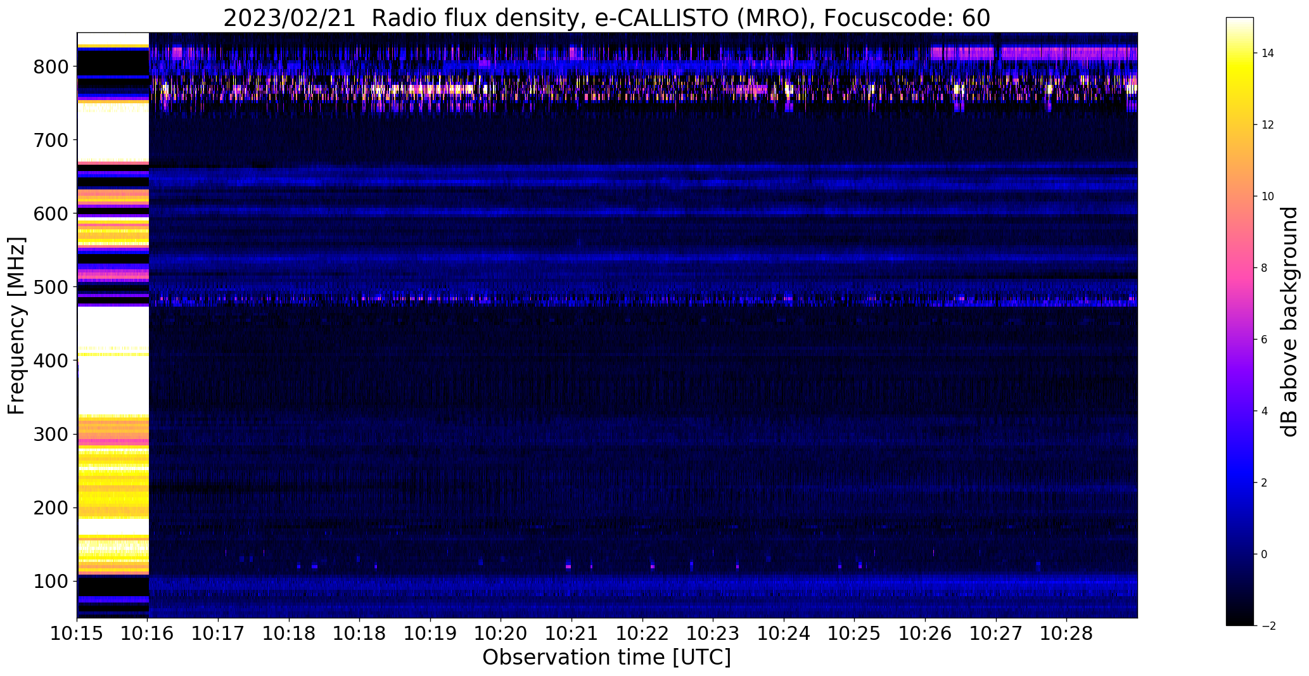Image resolution: width=1309 pixels, height=676 pixels.
Task: Click the 10:22 time tick label
Action: tap(642, 634)
